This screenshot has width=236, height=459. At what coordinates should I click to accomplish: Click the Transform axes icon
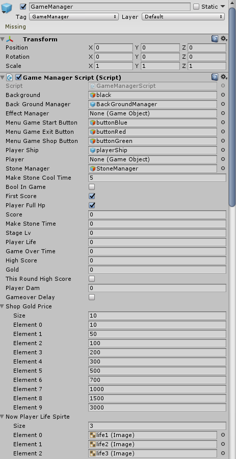(10, 39)
